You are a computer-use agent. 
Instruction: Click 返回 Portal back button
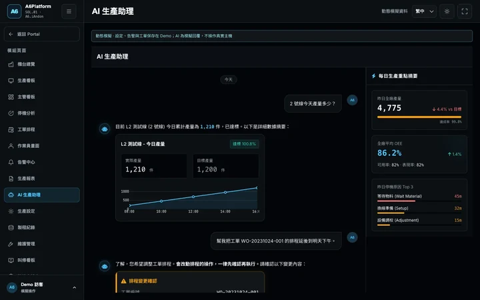pyautogui.click(x=41, y=34)
